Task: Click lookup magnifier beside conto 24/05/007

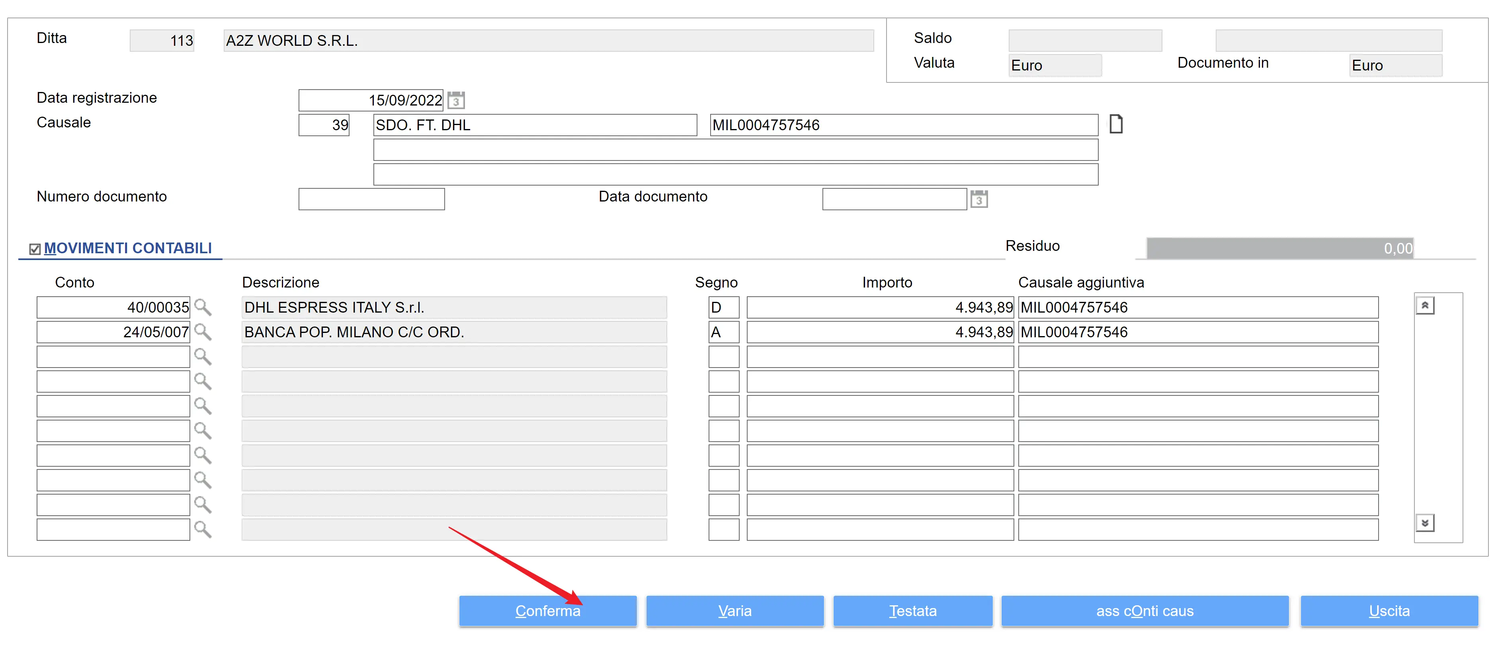Action: coord(203,332)
